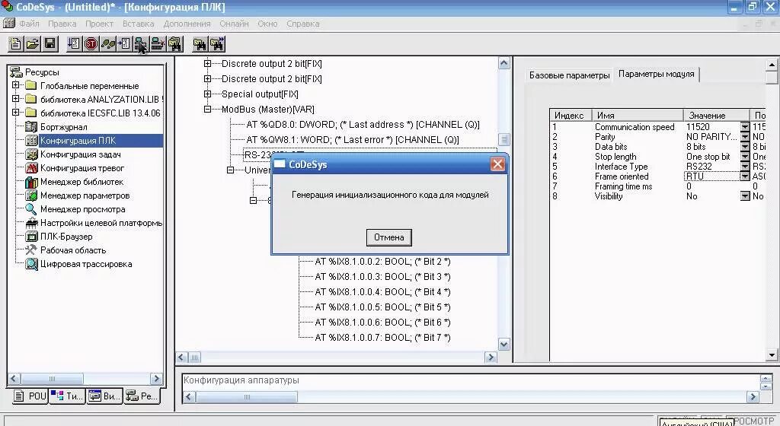Click the Find binoculars toolbar icon
This screenshot has width=780, height=426.
tap(200, 44)
